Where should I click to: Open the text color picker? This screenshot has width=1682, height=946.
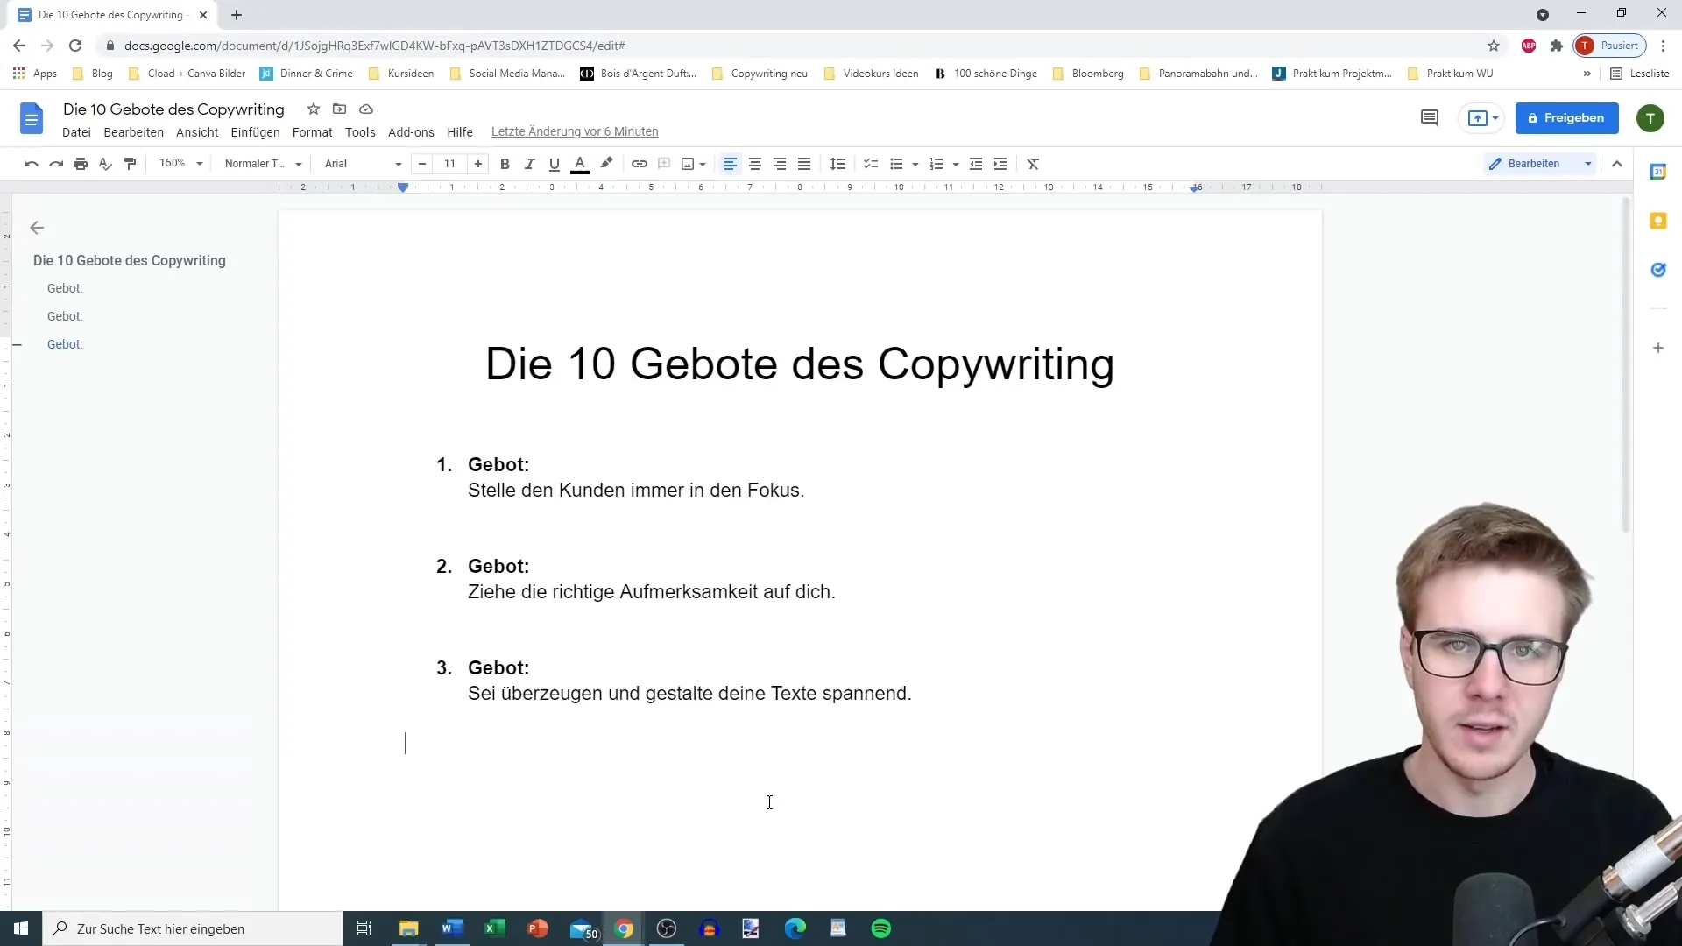coord(580,164)
